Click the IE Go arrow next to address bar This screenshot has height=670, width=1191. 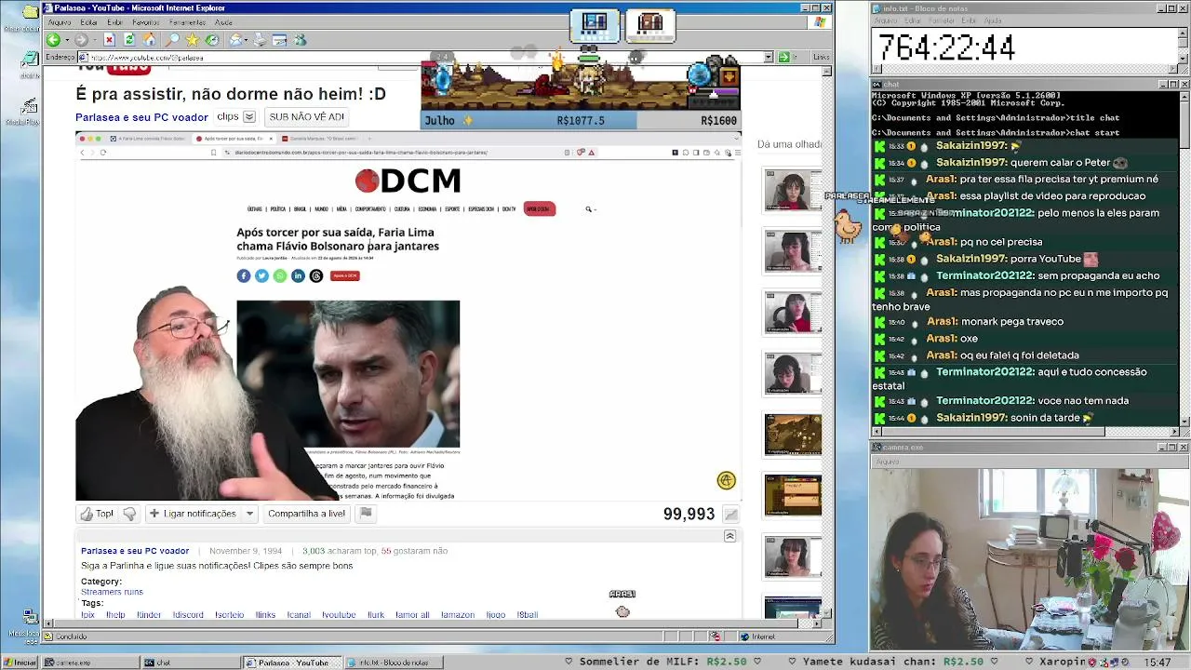pos(783,58)
